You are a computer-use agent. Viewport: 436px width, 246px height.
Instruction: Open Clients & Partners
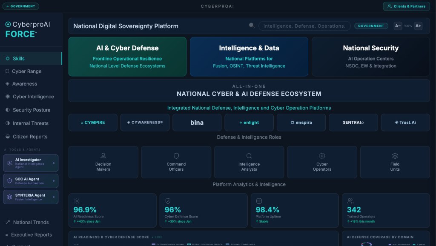click(x=406, y=6)
